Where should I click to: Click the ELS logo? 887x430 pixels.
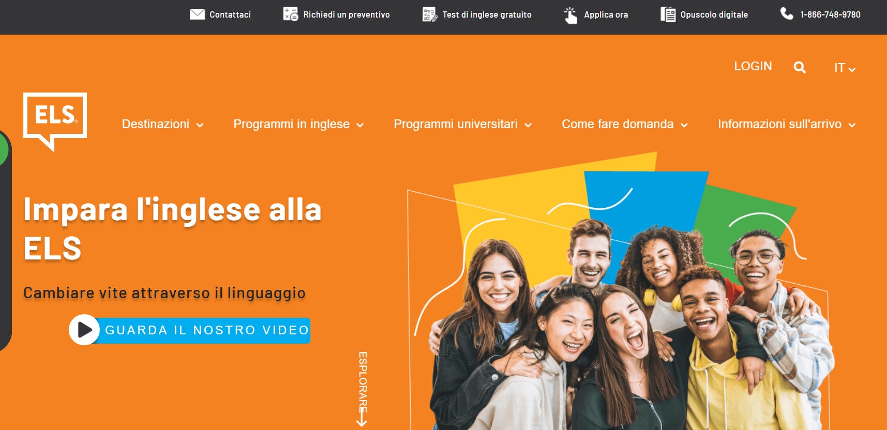(55, 121)
